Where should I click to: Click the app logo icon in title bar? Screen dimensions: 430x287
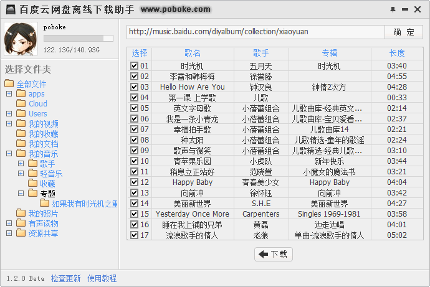11,9
